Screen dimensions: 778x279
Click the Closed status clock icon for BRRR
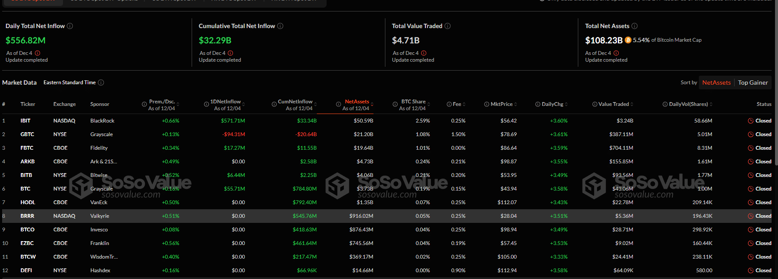[x=751, y=216]
